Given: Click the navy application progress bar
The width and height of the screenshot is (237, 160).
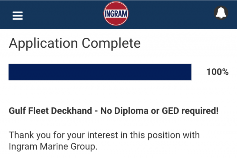Looking at the screenshot, I should (x=100, y=72).
